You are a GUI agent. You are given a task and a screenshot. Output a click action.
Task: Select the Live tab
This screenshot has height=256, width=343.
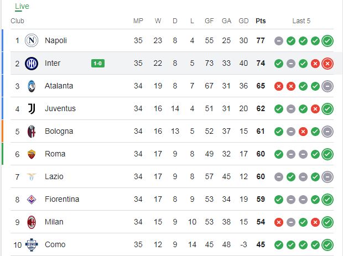[x=22, y=6]
